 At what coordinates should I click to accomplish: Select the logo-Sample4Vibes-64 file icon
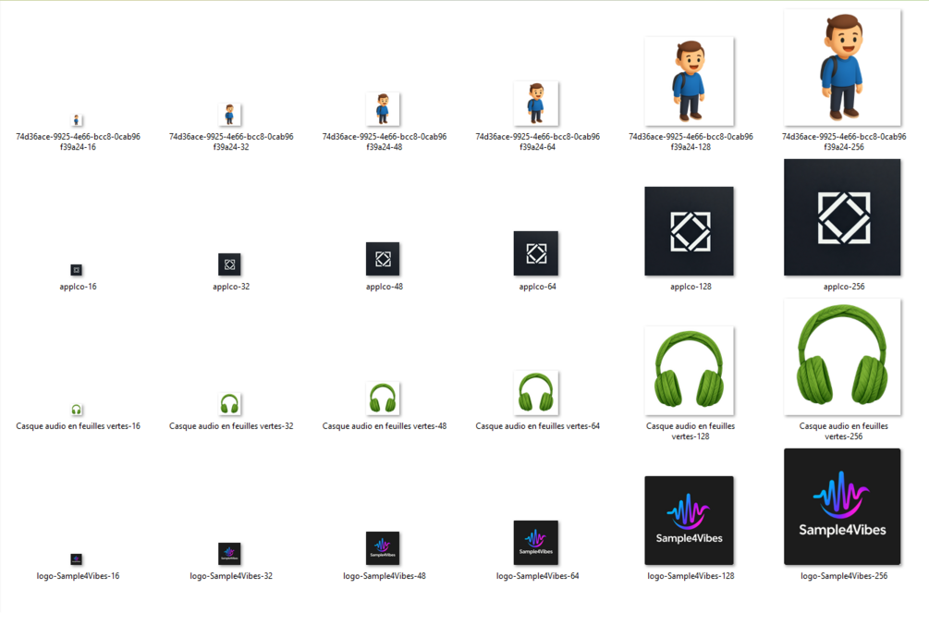click(536, 543)
